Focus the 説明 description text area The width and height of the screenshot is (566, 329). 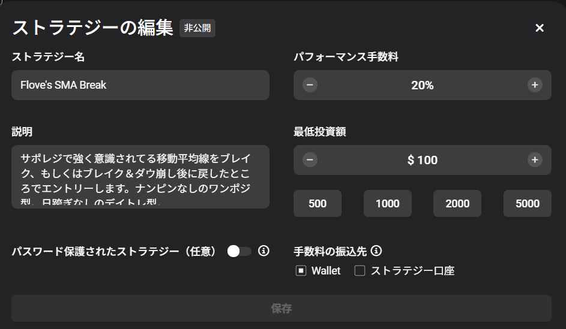140,176
